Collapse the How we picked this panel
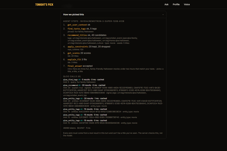 (x=163, y=15)
